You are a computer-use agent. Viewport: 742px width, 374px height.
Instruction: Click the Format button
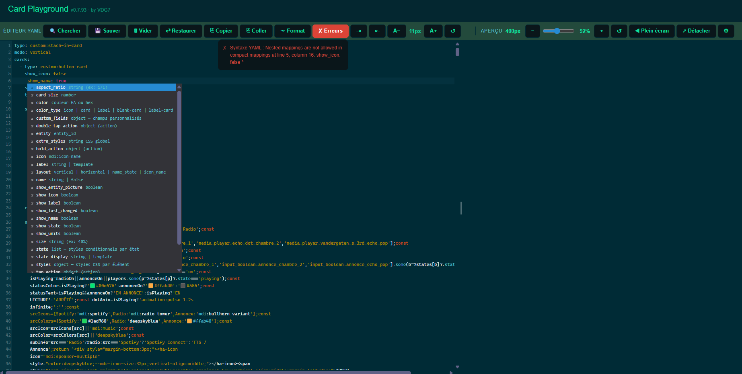(x=292, y=31)
